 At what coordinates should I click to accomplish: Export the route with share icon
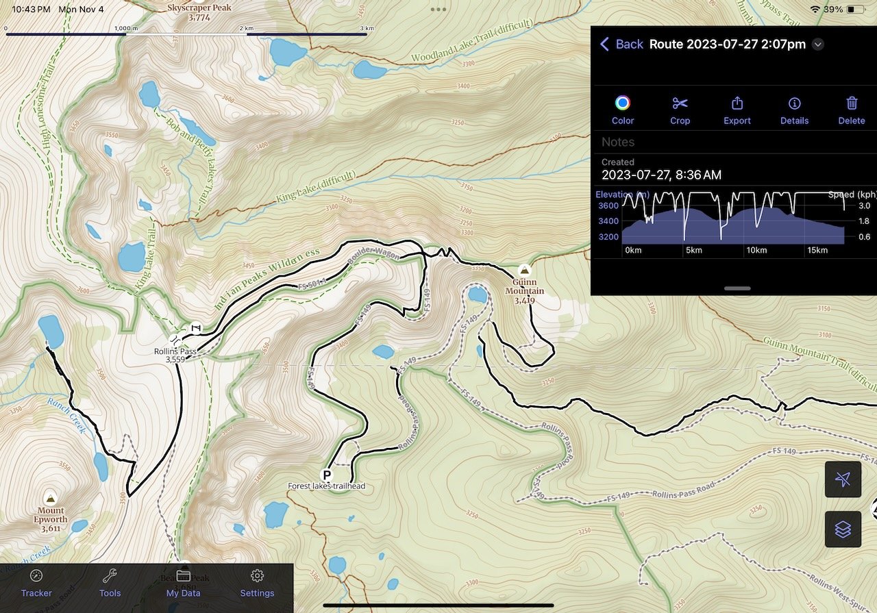click(x=737, y=110)
